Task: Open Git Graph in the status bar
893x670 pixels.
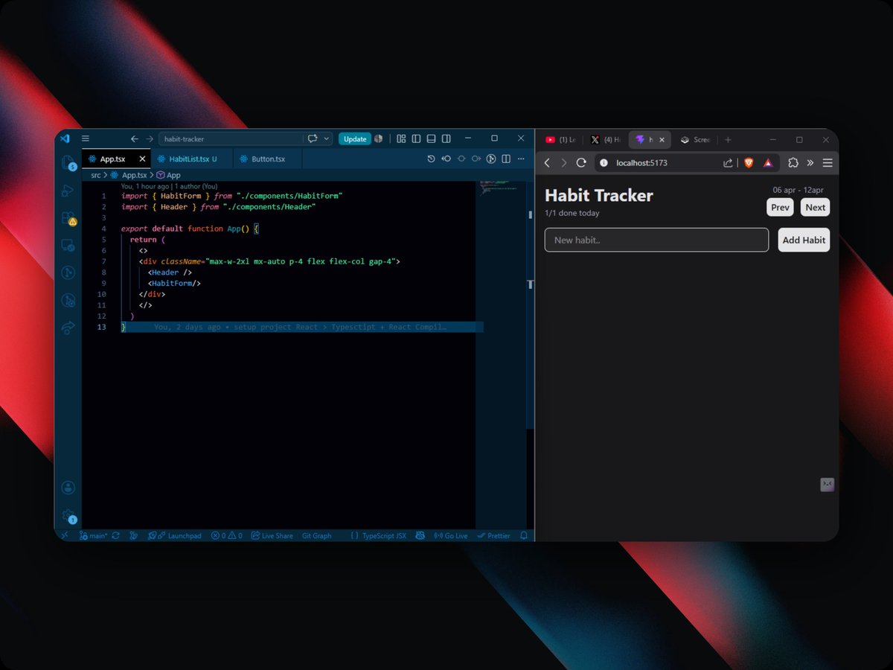Action: pos(317,535)
